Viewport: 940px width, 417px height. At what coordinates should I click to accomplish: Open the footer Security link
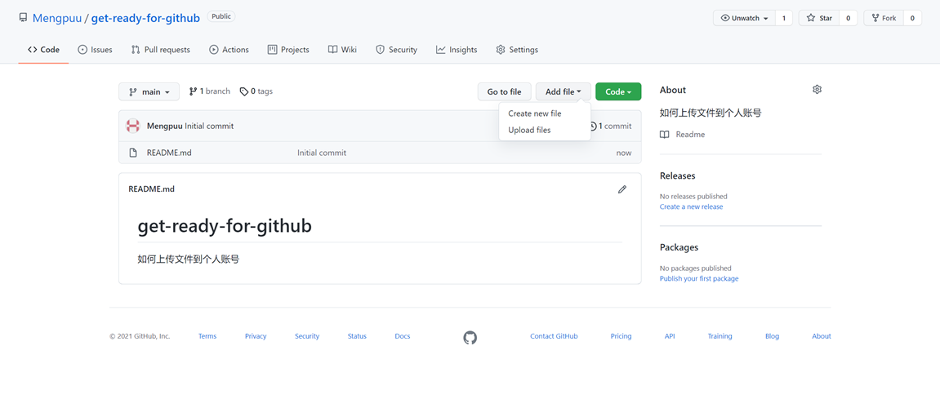click(307, 336)
